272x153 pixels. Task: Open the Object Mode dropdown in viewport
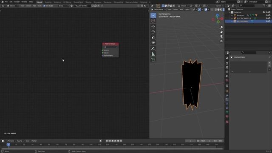[159, 9]
